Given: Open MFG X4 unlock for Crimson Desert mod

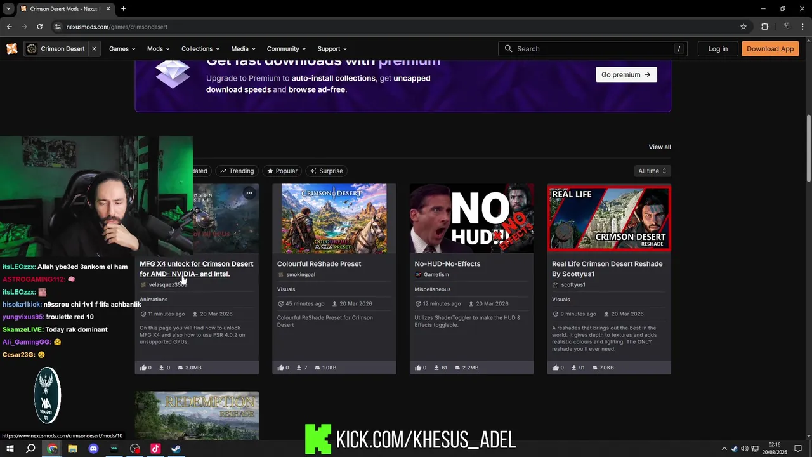Looking at the screenshot, I should (196, 268).
